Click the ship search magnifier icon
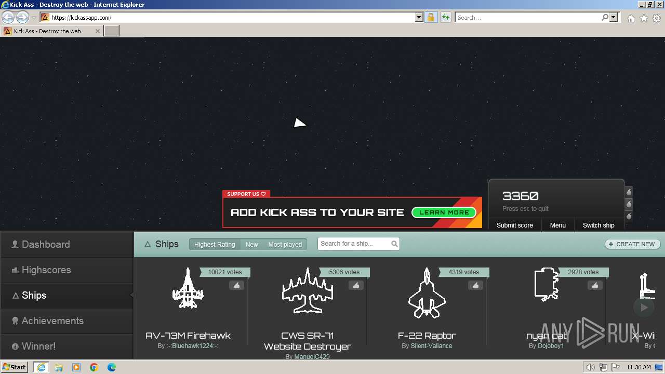Image resolution: width=665 pixels, height=374 pixels. (394, 244)
